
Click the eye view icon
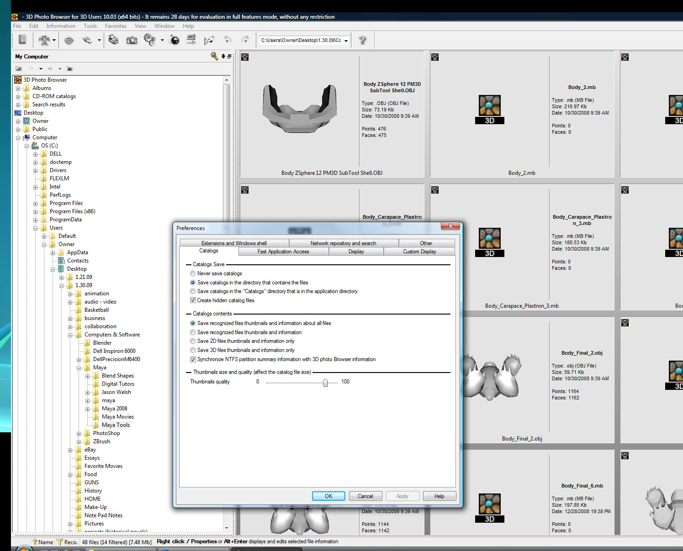tap(69, 40)
